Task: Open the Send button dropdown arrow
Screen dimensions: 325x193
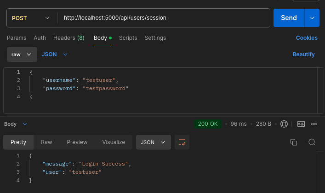Action: [312, 18]
